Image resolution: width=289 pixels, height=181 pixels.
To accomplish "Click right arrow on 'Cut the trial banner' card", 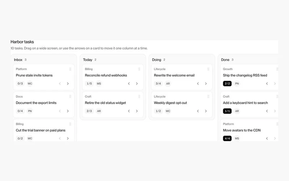I will point(68,138).
